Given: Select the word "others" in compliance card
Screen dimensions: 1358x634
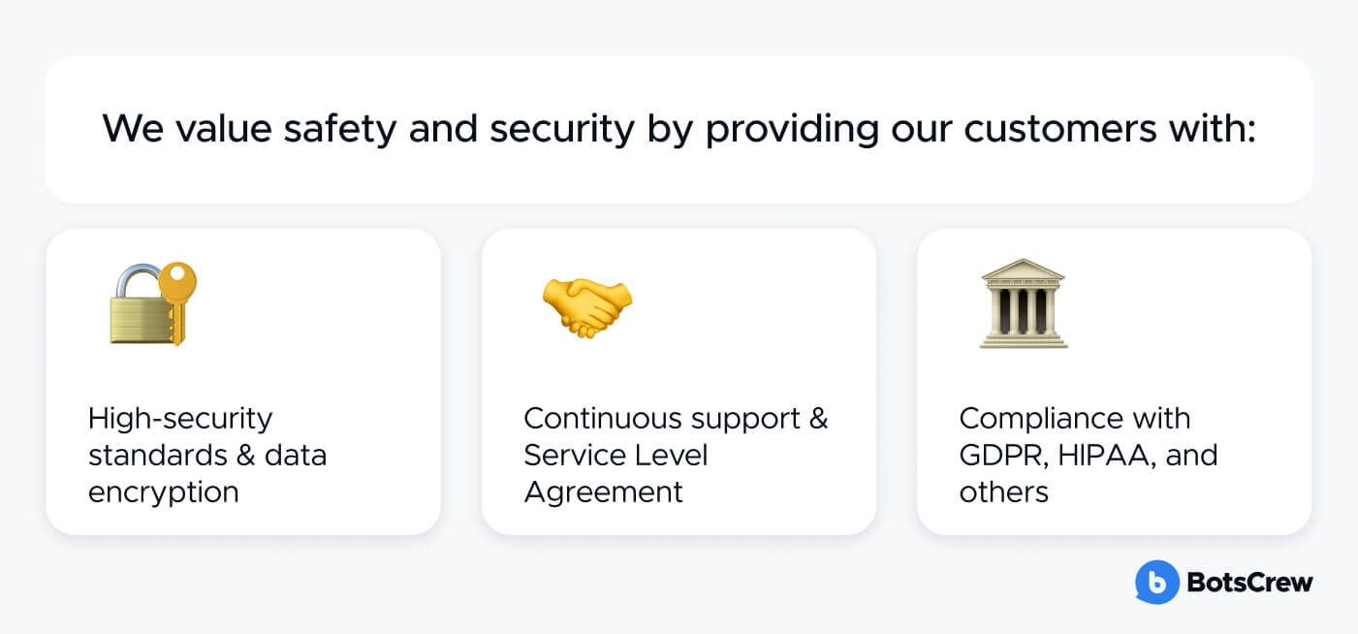Looking at the screenshot, I should [x=1004, y=491].
